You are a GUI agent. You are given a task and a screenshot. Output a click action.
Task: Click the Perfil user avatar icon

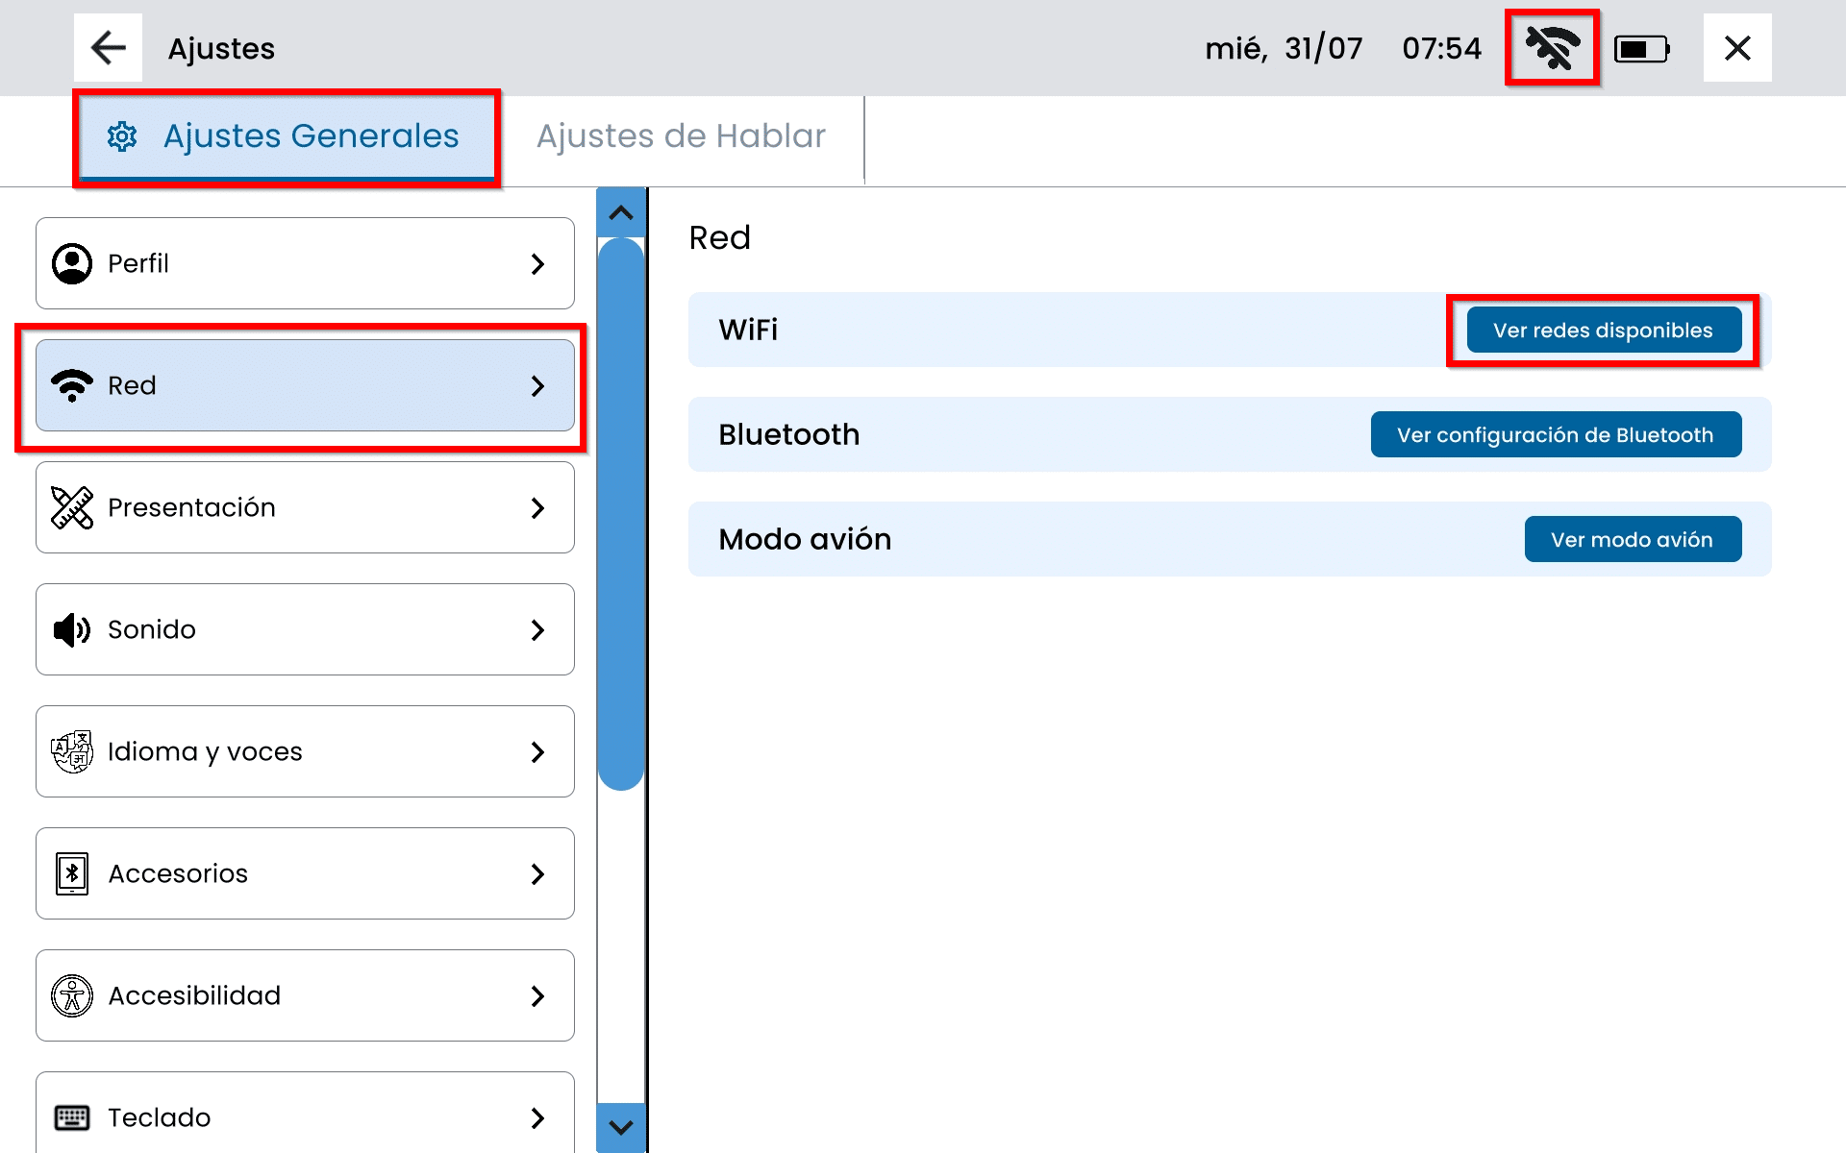(x=72, y=263)
